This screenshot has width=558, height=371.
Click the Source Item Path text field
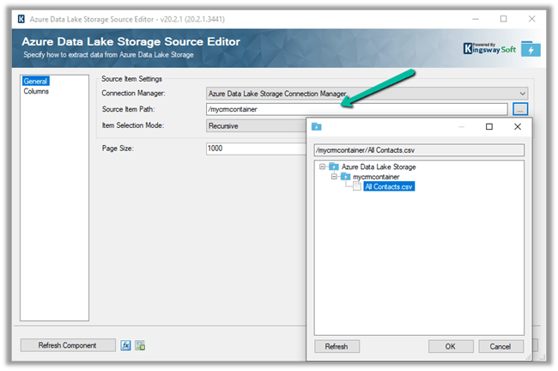(356, 109)
